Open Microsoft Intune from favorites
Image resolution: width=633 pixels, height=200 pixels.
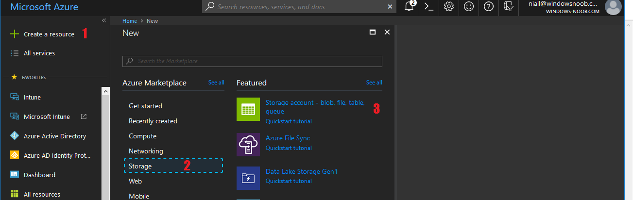point(47,117)
